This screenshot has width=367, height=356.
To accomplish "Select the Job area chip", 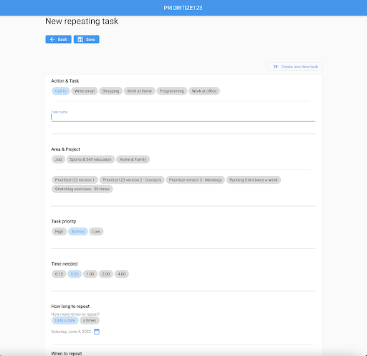I will click(59, 159).
